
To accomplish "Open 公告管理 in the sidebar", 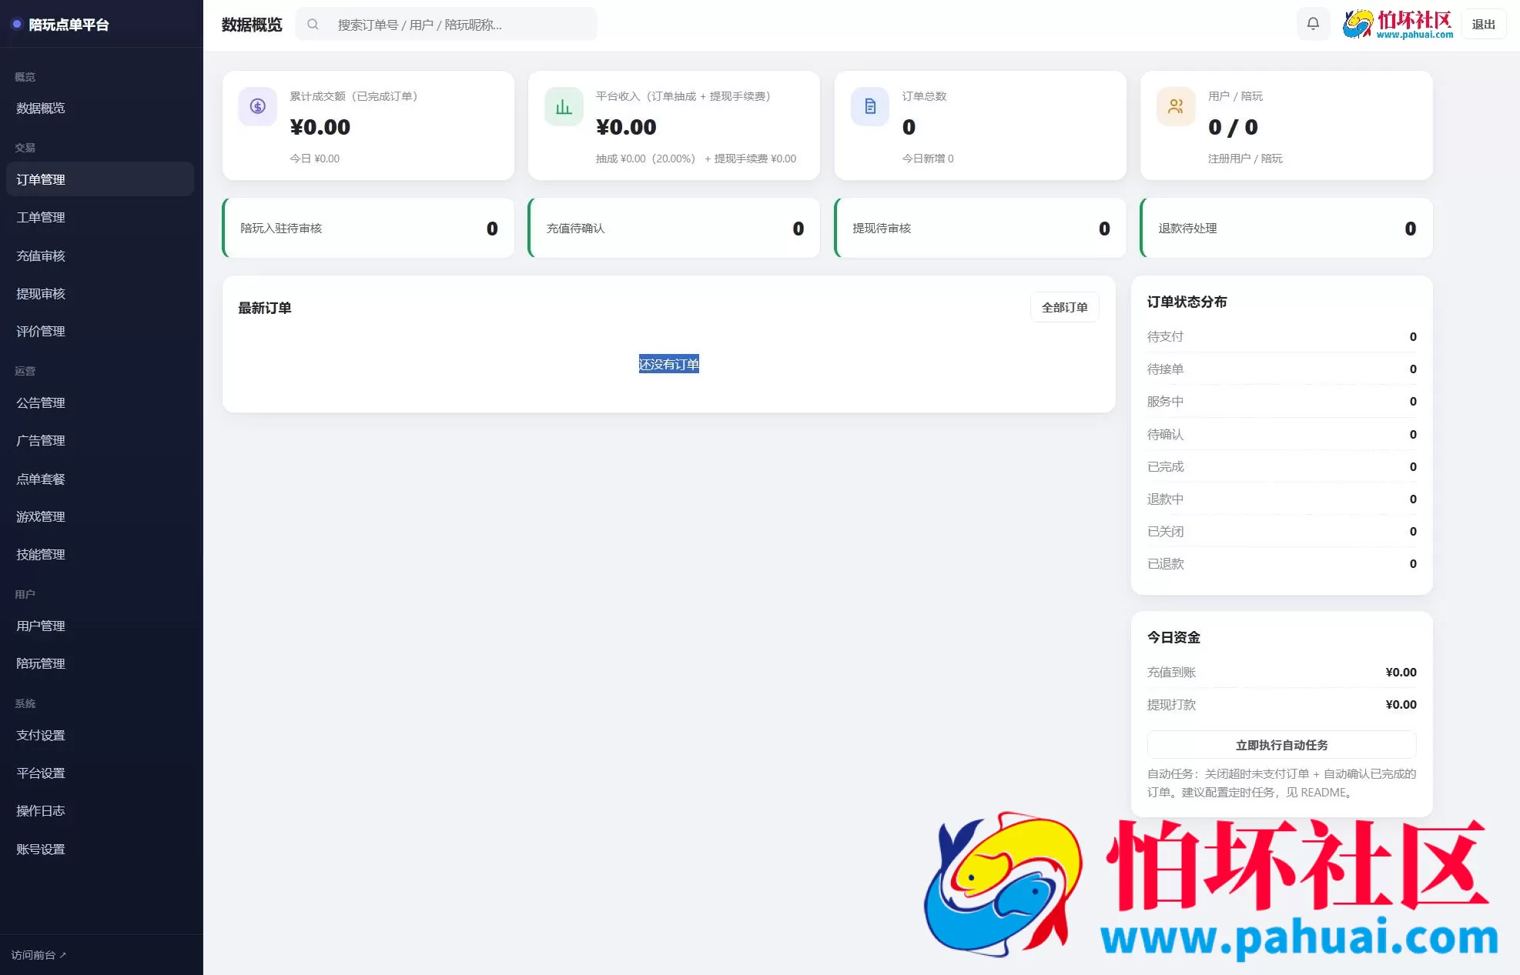I will (x=100, y=402).
